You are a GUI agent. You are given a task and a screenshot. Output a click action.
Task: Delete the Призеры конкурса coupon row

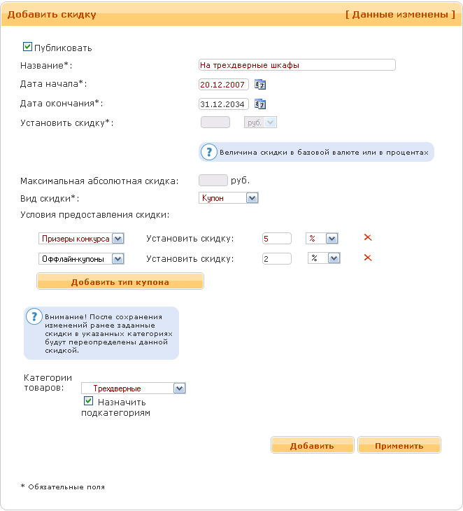[x=368, y=238]
